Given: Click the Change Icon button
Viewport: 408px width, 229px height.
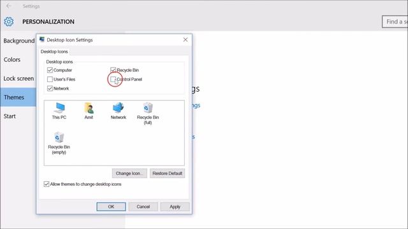Looking at the screenshot, I should 129,173.
